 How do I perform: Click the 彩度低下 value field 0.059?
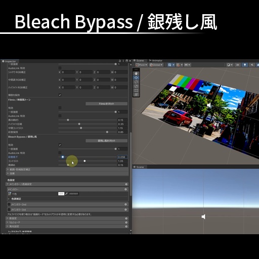pyautogui.click(x=122, y=157)
